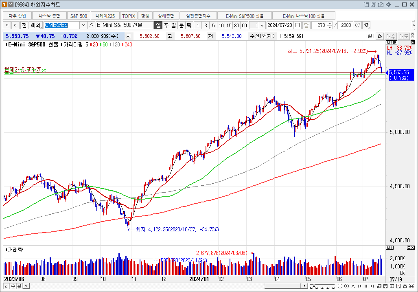Switch to 분 (minute) period
Image resolution: width=418 pixels, height=292 pixels.
(x=181, y=25)
